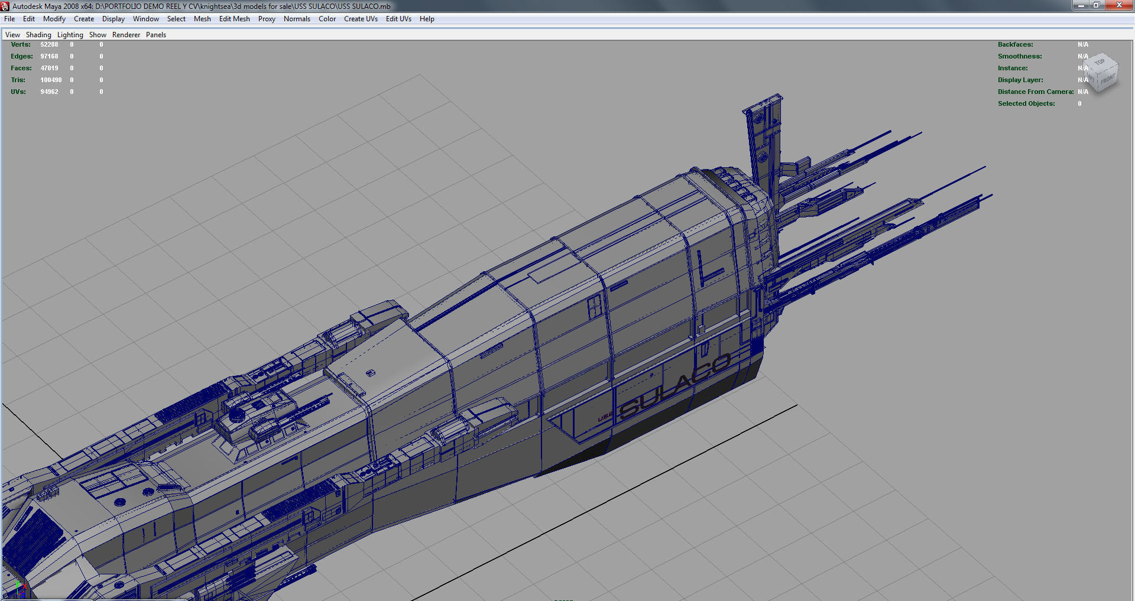Open the Edit Mesh menu
This screenshot has height=601, width=1135.
click(235, 19)
